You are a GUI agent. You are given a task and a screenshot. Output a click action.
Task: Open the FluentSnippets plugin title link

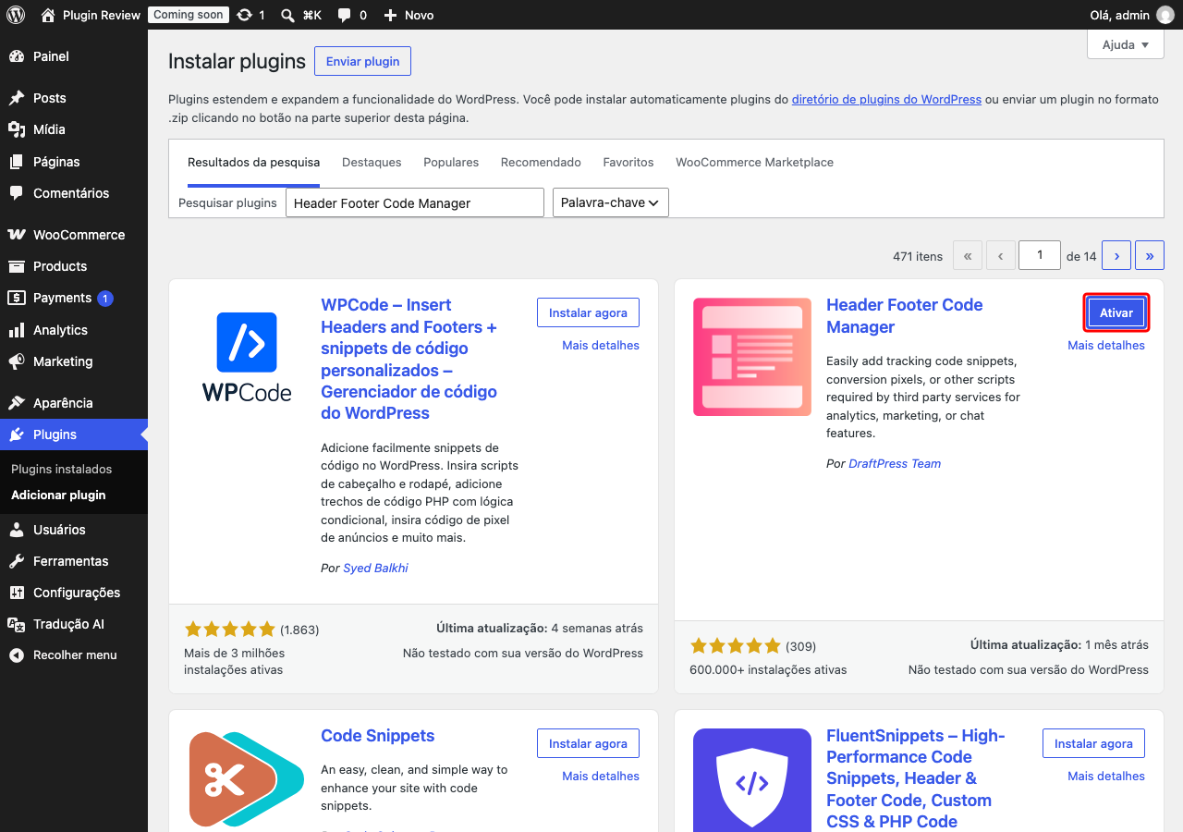coord(916,778)
